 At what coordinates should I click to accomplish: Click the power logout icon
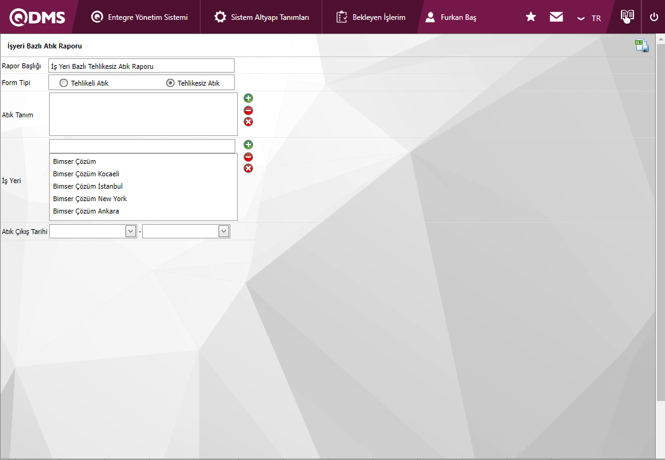click(x=654, y=17)
